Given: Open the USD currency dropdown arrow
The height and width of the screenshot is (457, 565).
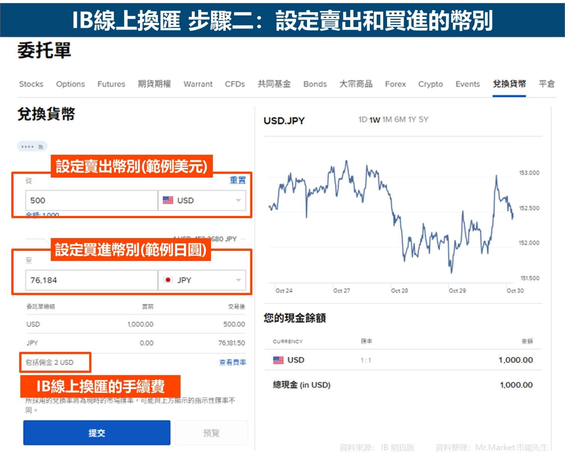Looking at the screenshot, I should (238, 201).
